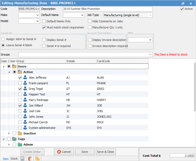Image resolution: width=196 pixels, height=161 pixels.
Task: Click the Users folder icon
Action: tap(14, 66)
